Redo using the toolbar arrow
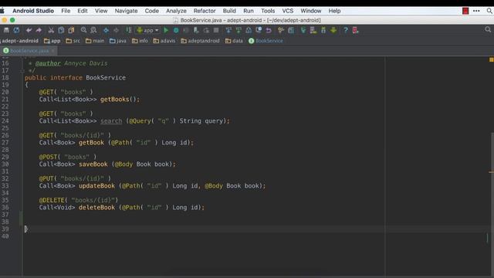The height and width of the screenshot is (278, 494). click(39, 30)
